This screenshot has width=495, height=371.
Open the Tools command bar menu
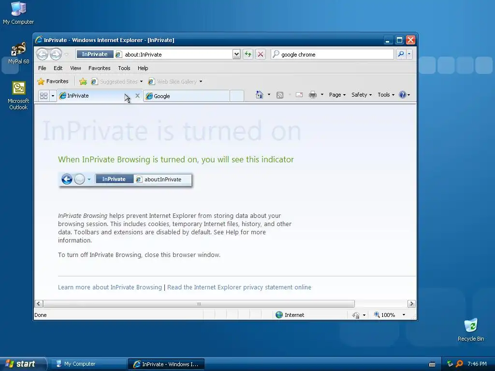click(x=386, y=95)
